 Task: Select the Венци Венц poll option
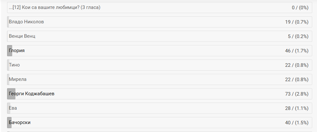[22, 36]
